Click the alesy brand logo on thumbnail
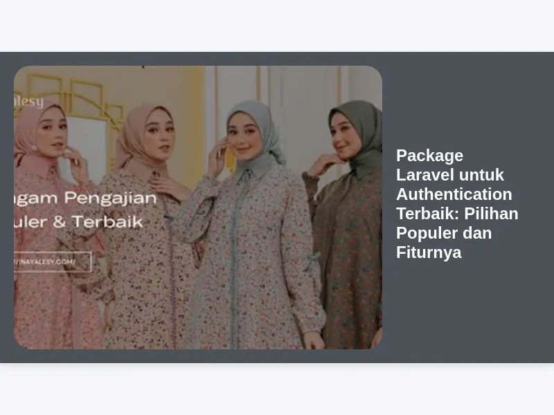The height and width of the screenshot is (415, 554). click(x=28, y=102)
